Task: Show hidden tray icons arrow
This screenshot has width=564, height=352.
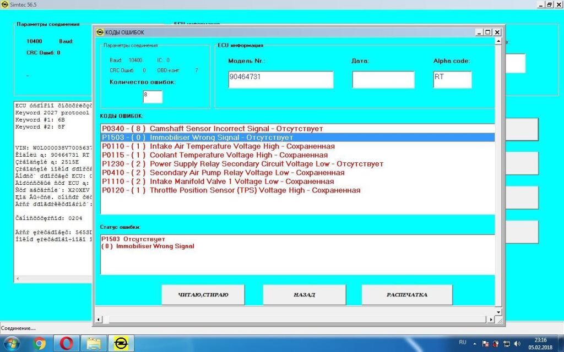Action: coord(475,343)
